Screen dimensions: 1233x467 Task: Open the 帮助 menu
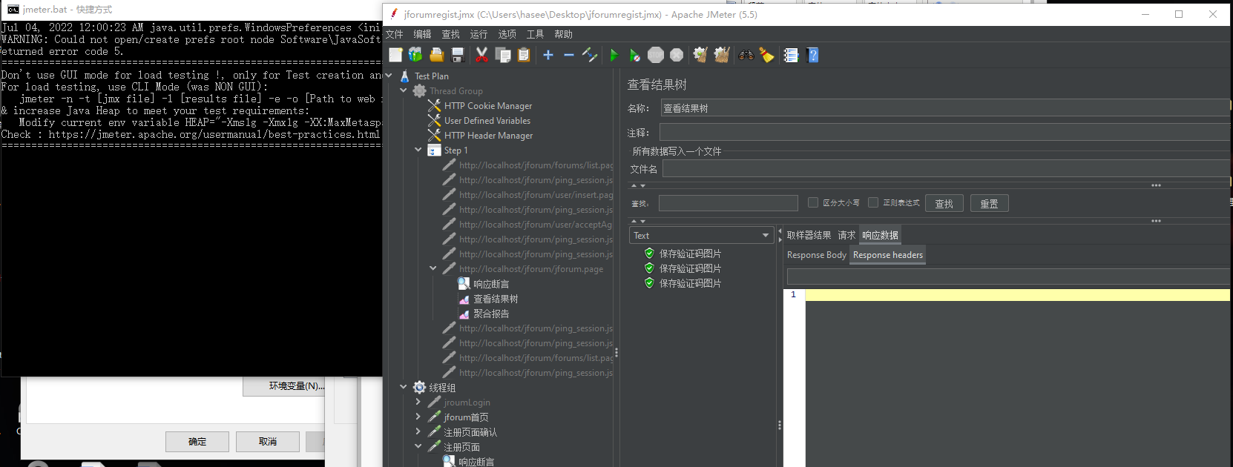564,34
